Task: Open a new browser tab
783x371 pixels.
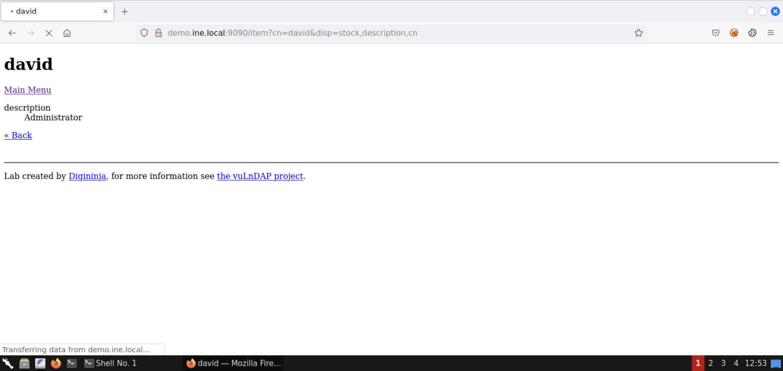Action: click(125, 11)
